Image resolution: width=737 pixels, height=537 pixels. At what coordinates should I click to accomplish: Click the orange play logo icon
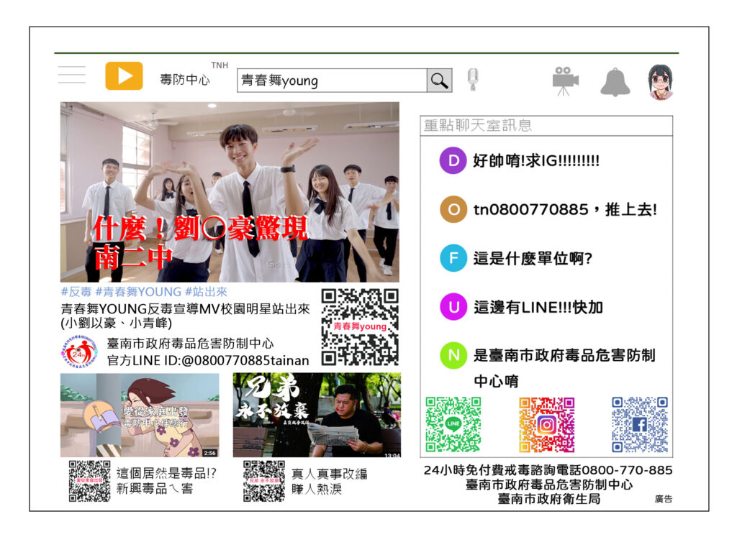[124, 75]
